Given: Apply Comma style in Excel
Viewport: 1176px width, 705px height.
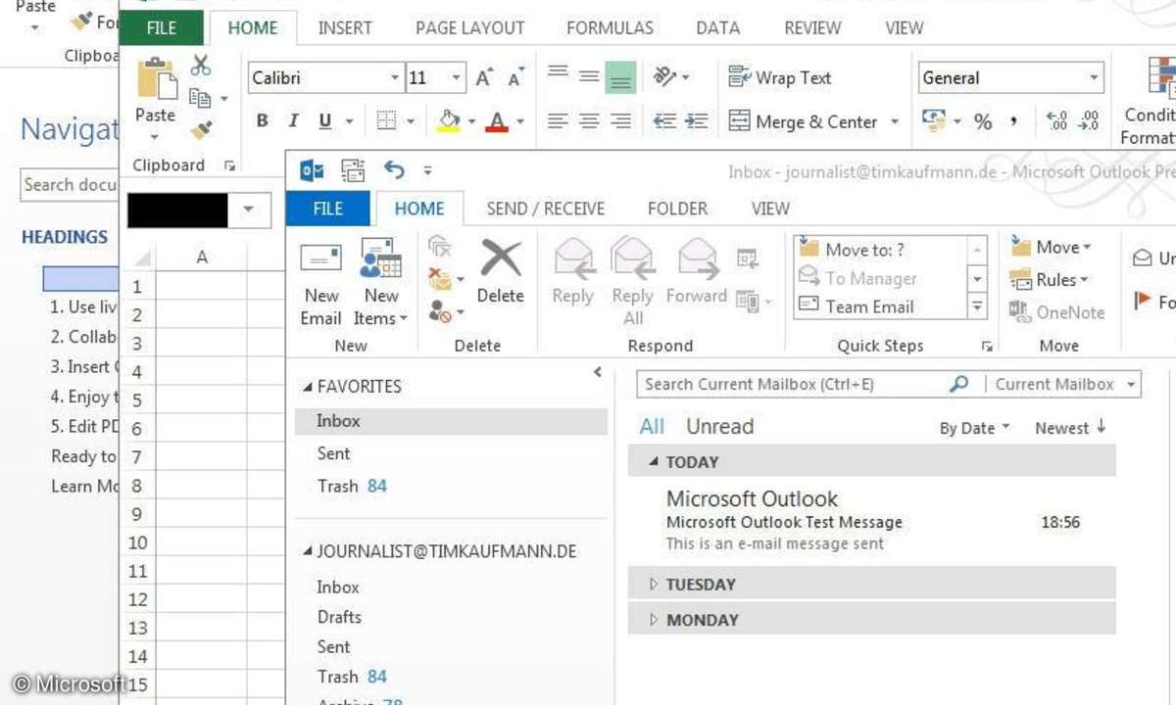Looking at the screenshot, I should click(1013, 122).
